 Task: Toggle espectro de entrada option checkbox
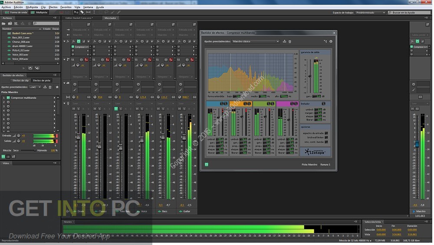(x=326, y=133)
